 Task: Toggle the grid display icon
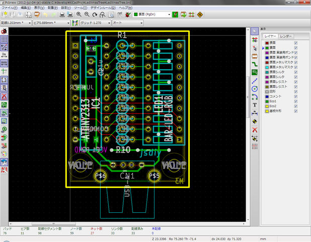(4, 39)
